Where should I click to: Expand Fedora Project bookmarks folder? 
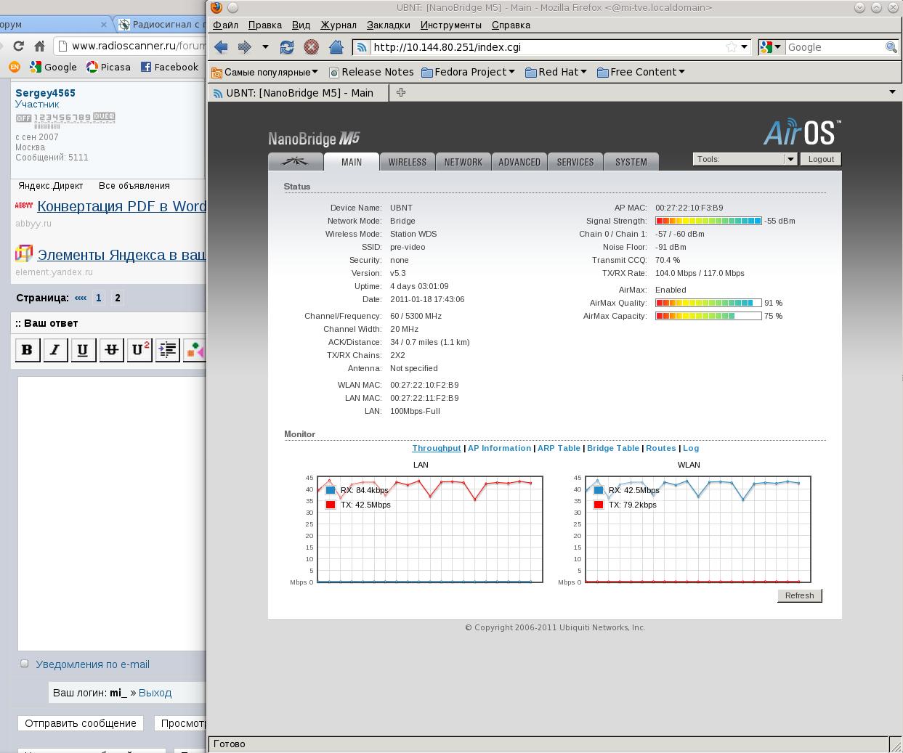(x=468, y=72)
